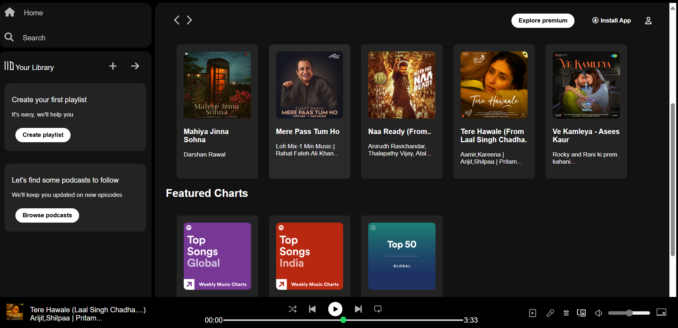Open the user profile icon
This screenshot has width=678, height=328.
coord(648,21)
